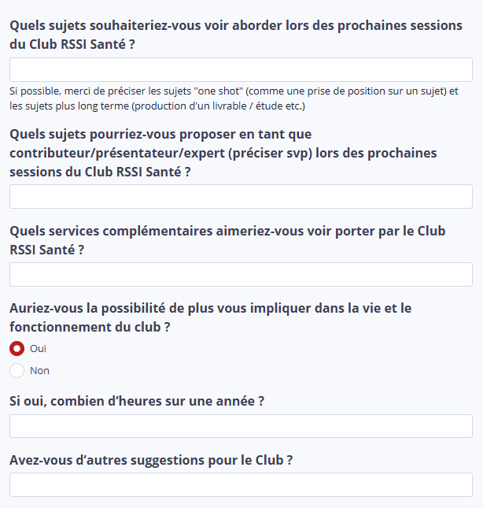The image size is (483, 508).
Task: Click the "Si possible, merci de préciser" helper text
Action: click(87, 91)
